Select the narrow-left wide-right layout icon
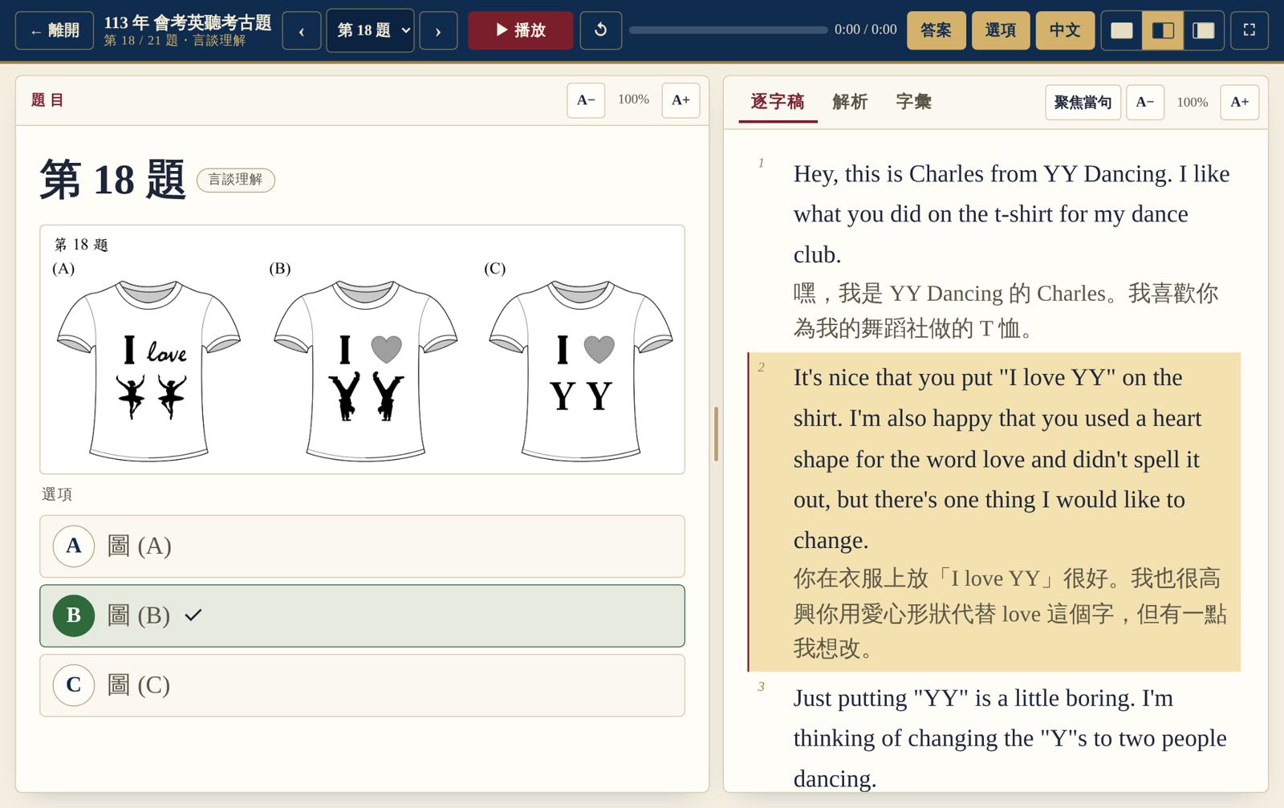The image size is (1284, 808). click(1204, 30)
